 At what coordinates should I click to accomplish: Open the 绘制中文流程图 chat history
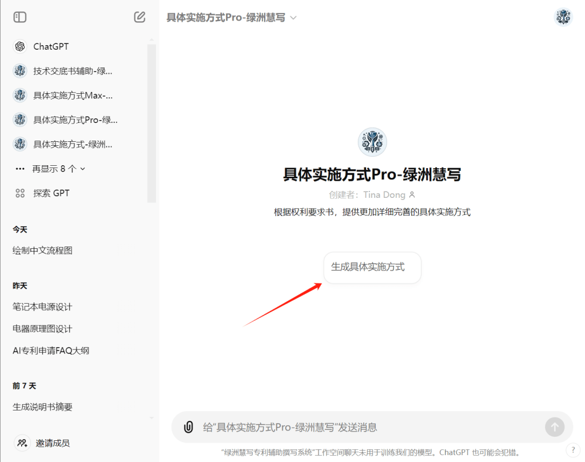click(43, 250)
